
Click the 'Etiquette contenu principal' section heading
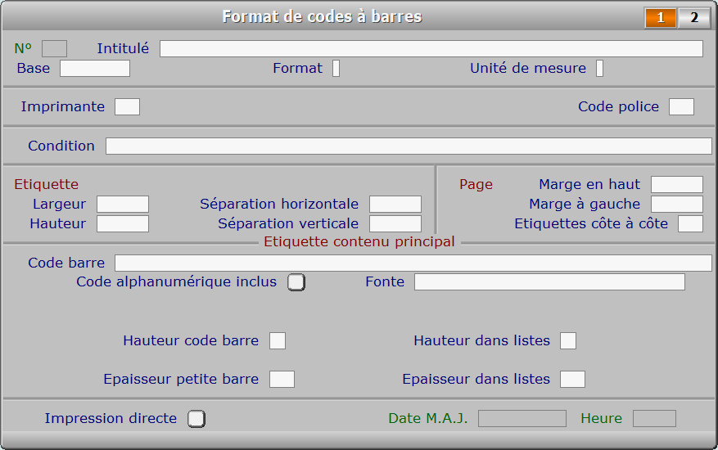359,241
